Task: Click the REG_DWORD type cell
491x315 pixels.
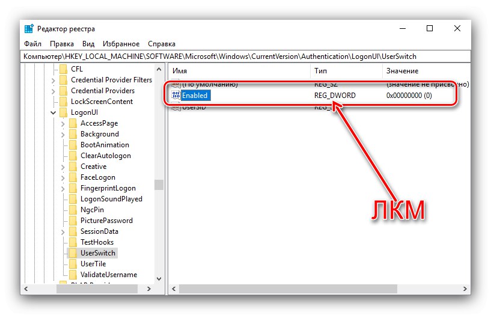Action: click(335, 95)
